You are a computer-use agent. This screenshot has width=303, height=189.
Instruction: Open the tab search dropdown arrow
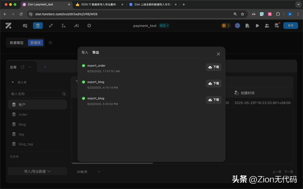tap(298, 4)
